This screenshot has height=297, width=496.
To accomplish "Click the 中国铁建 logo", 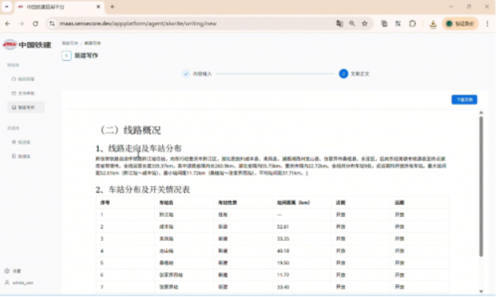I will click(x=27, y=44).
